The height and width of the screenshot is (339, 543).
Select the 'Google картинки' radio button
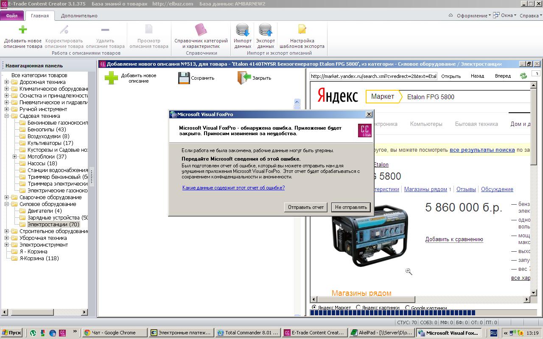coord(408,308)
